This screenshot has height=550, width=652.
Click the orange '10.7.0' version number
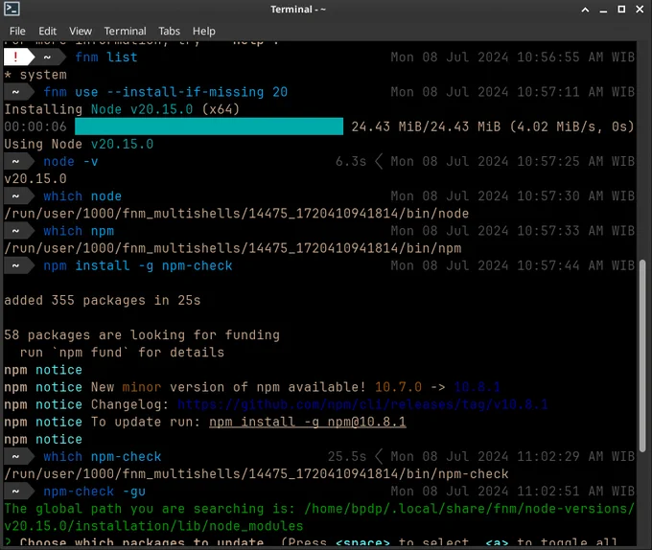pos(398,387)
